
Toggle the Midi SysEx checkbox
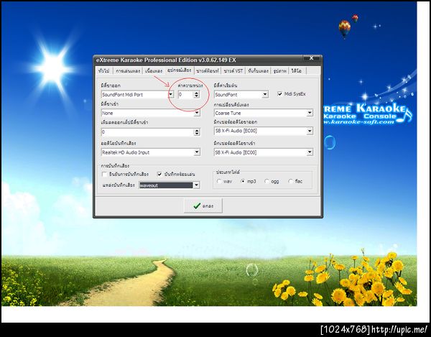coord(280,94)
